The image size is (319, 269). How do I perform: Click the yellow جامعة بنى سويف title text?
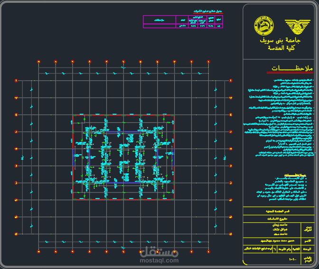(x=280, y=40)
